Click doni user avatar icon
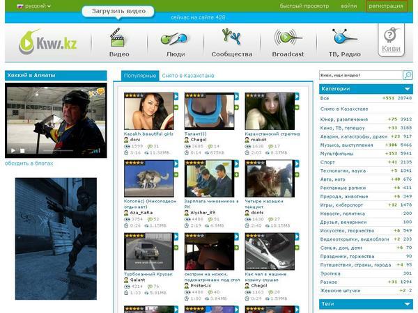The image size is (418, 313). pos(126,140)
